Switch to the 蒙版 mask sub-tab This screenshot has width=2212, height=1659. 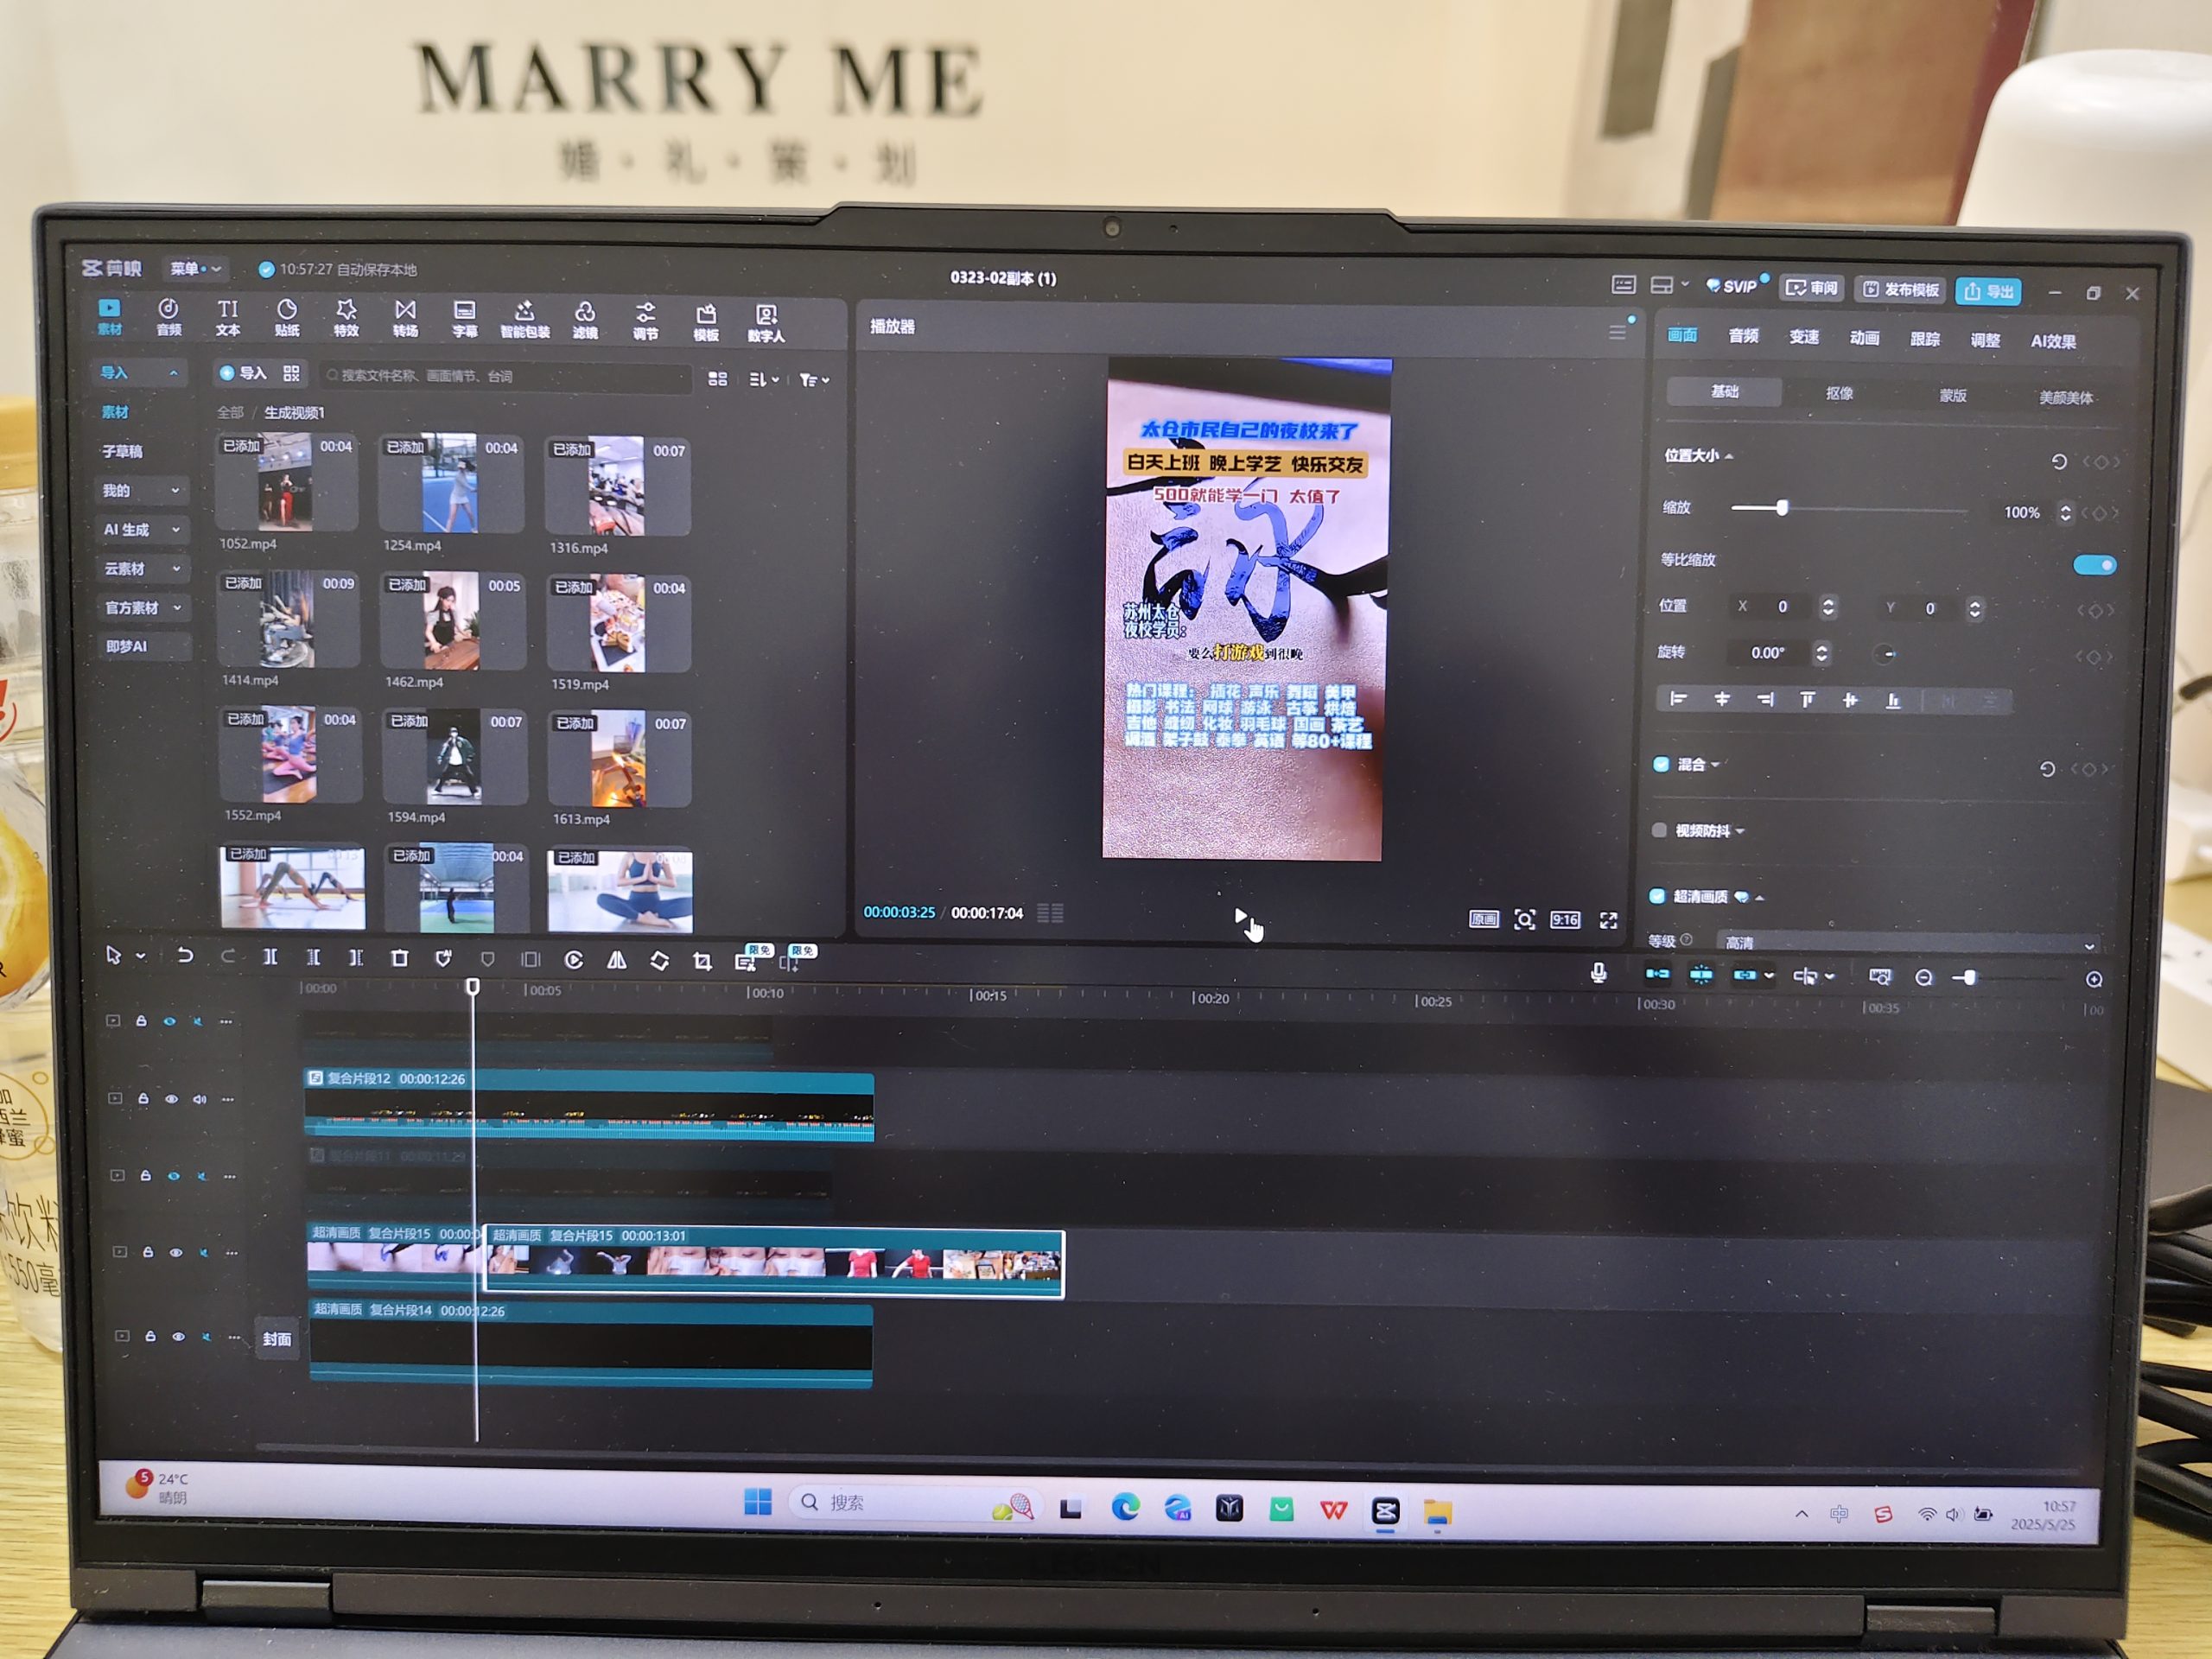(1952, 395)
